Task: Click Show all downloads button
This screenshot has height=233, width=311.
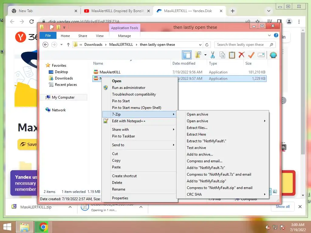Action: 282,206
